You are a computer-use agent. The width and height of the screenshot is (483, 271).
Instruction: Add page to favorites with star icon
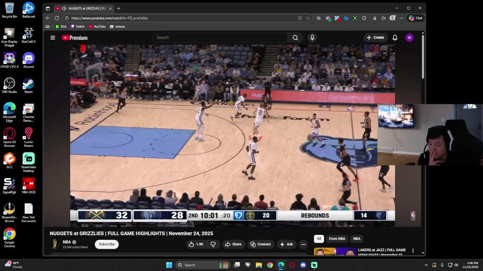(x=308, y=18)
